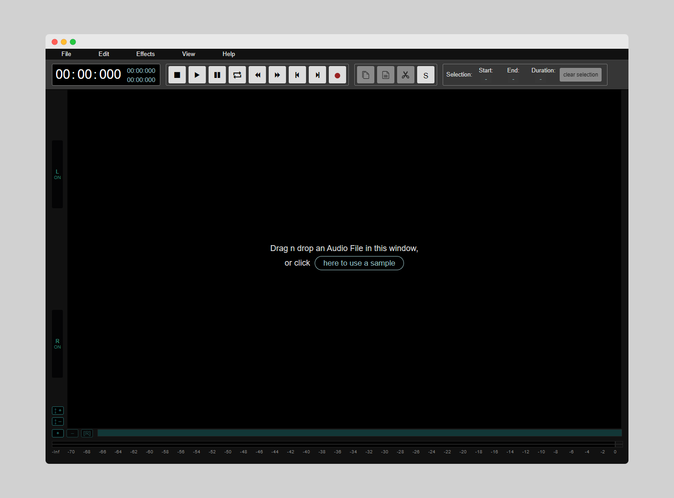674x498 pixels.
Task: Open the File menu
Action: (66, 54)
